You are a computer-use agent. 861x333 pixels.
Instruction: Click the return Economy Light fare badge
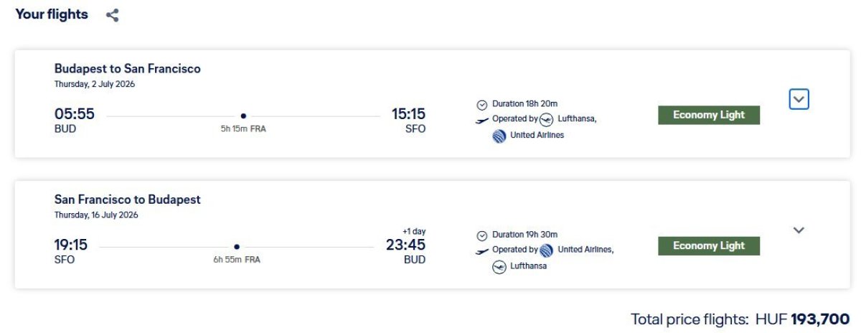tap(708, 246)
